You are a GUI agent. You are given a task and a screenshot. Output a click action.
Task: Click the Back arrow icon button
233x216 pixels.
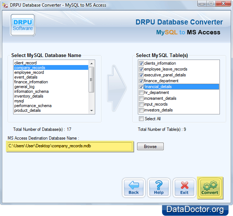pyautogui.click(x=133, y=187)
